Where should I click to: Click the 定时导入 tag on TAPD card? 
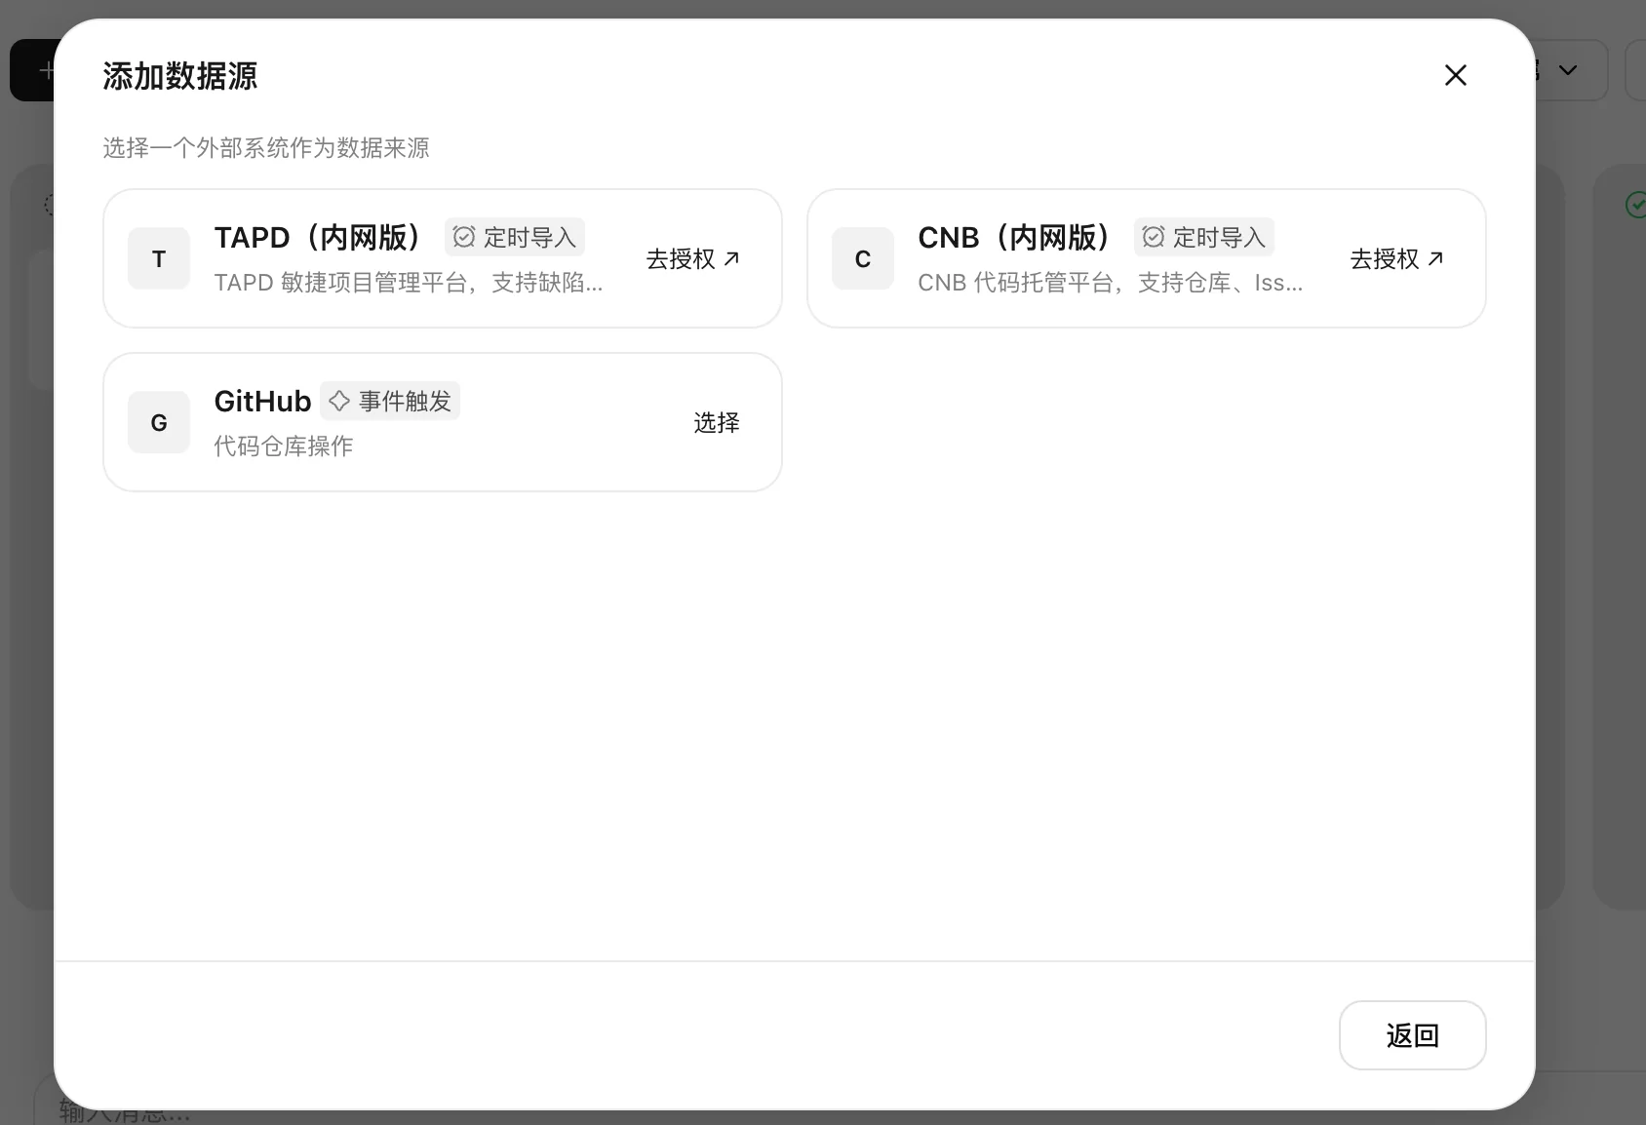515,237
